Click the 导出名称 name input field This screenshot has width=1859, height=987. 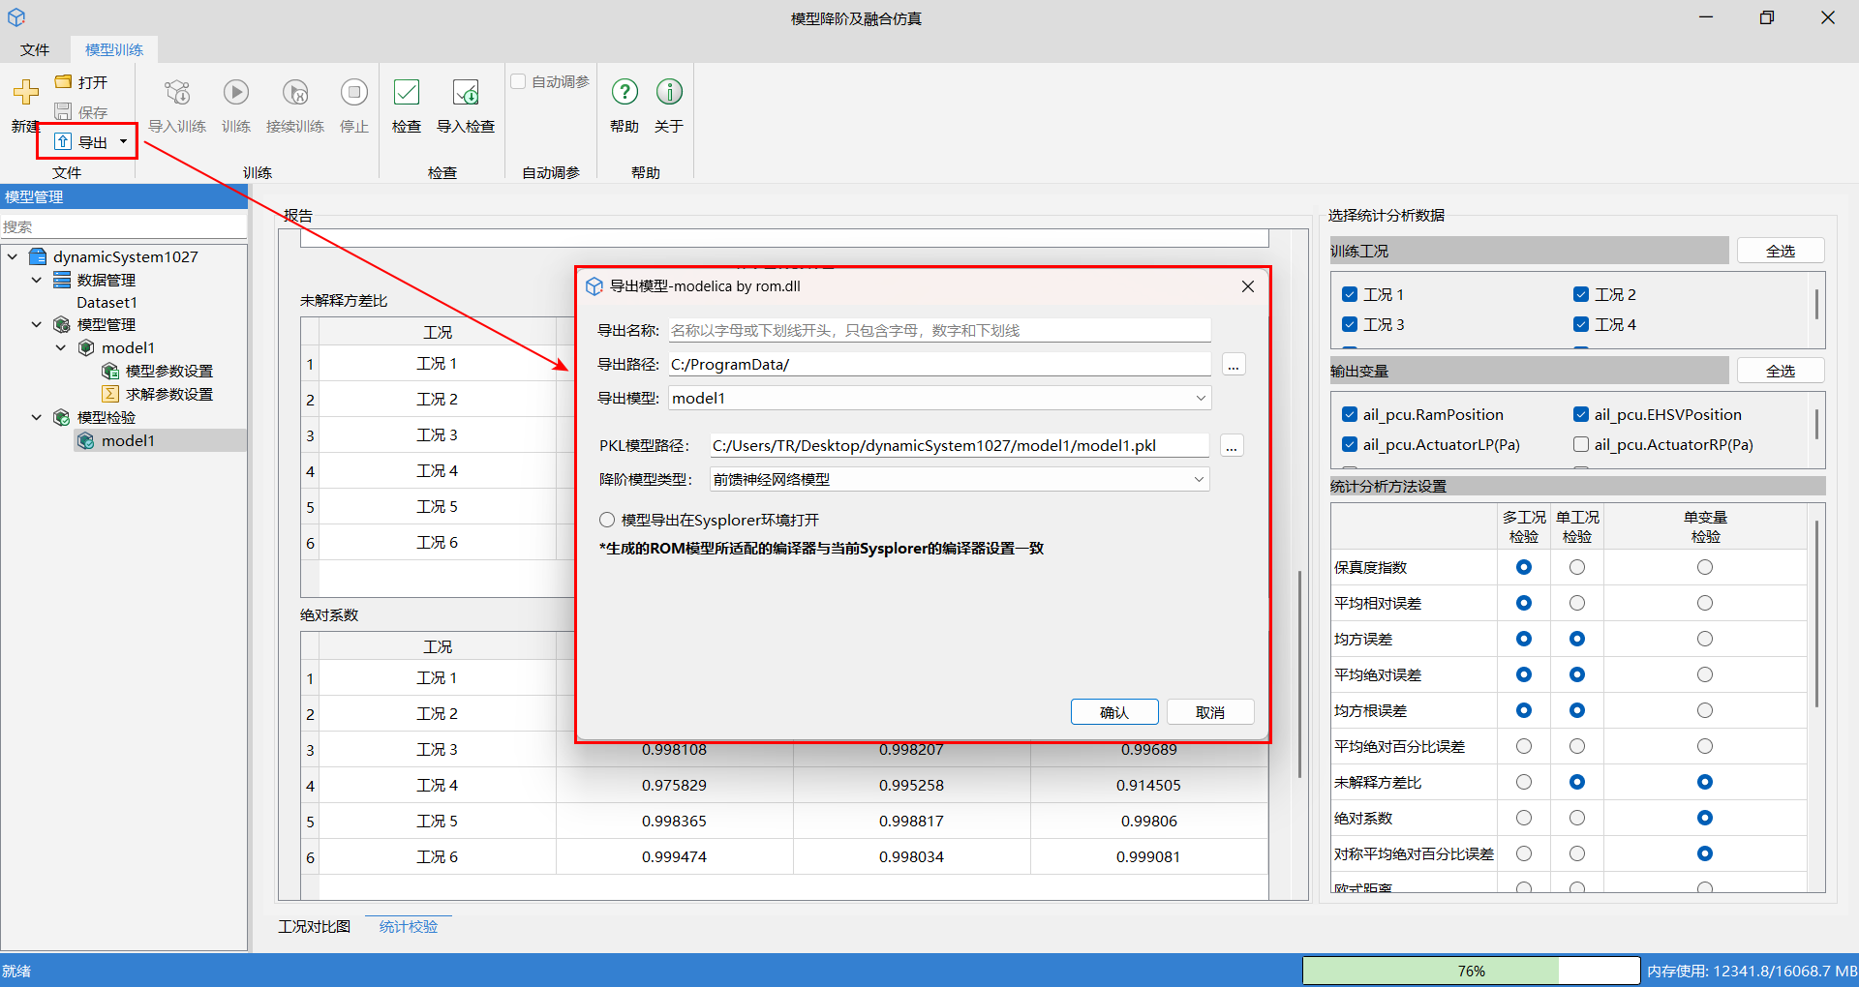tap(938, 331)
